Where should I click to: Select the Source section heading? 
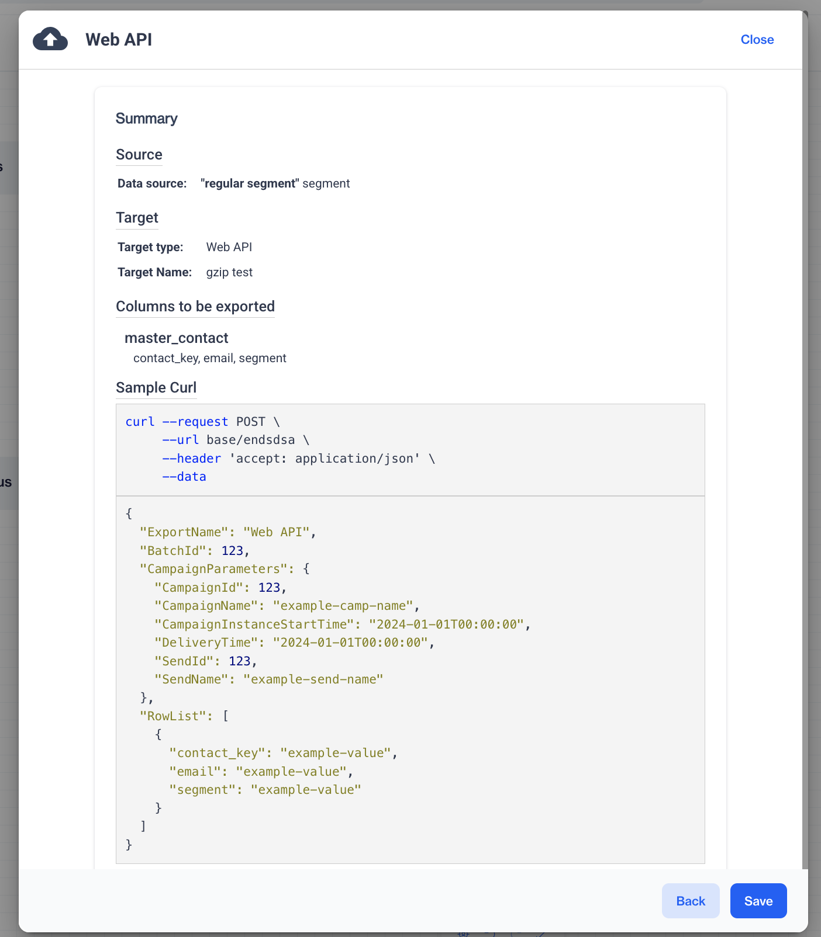(x=139, y=155)
